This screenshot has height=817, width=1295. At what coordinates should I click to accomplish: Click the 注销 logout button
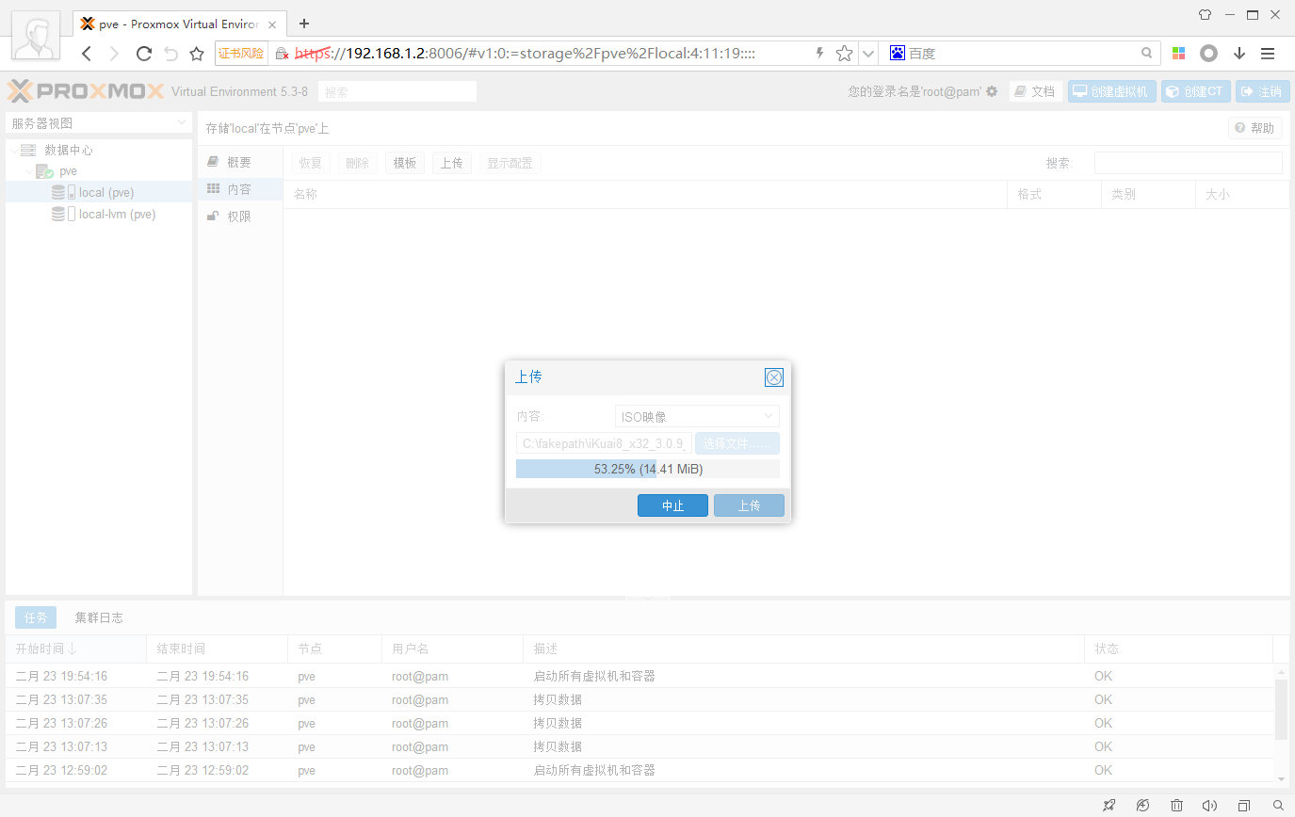[1262, 91]
